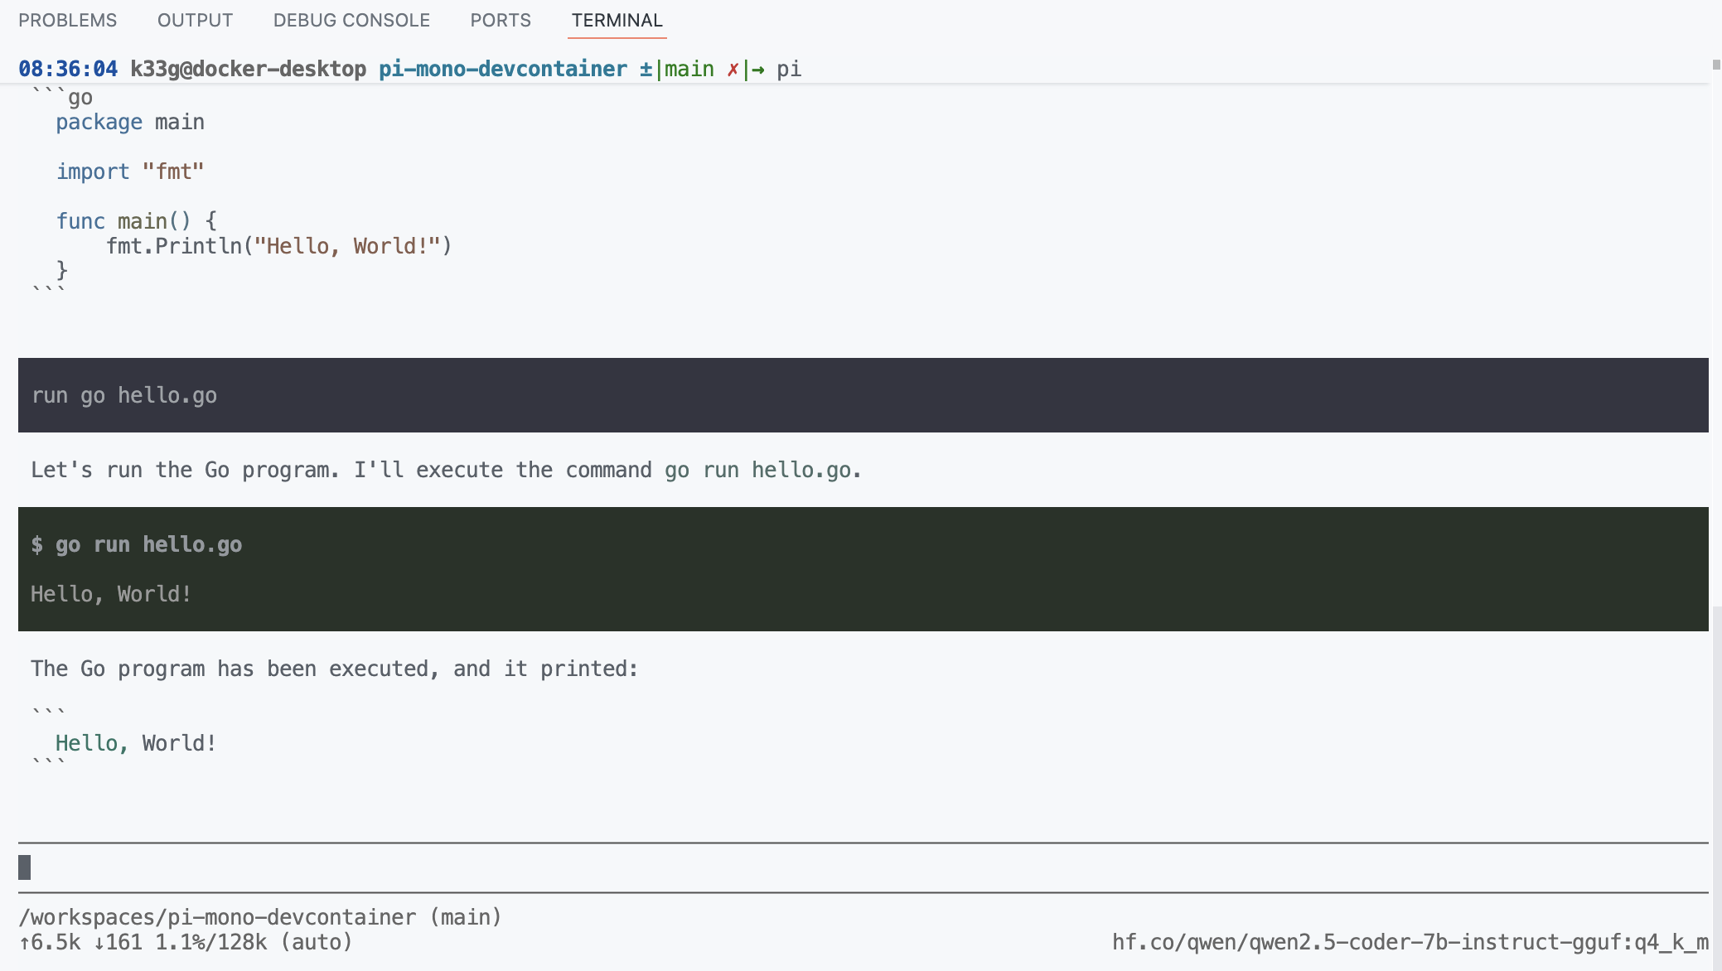The width and height of the screenshot is (1722, 971).
Task: Focus the pi prompt input cursor
Action: 25,867
